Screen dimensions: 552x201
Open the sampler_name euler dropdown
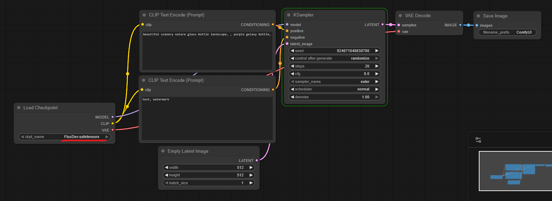pyautogui.click(x=335, y=81)
